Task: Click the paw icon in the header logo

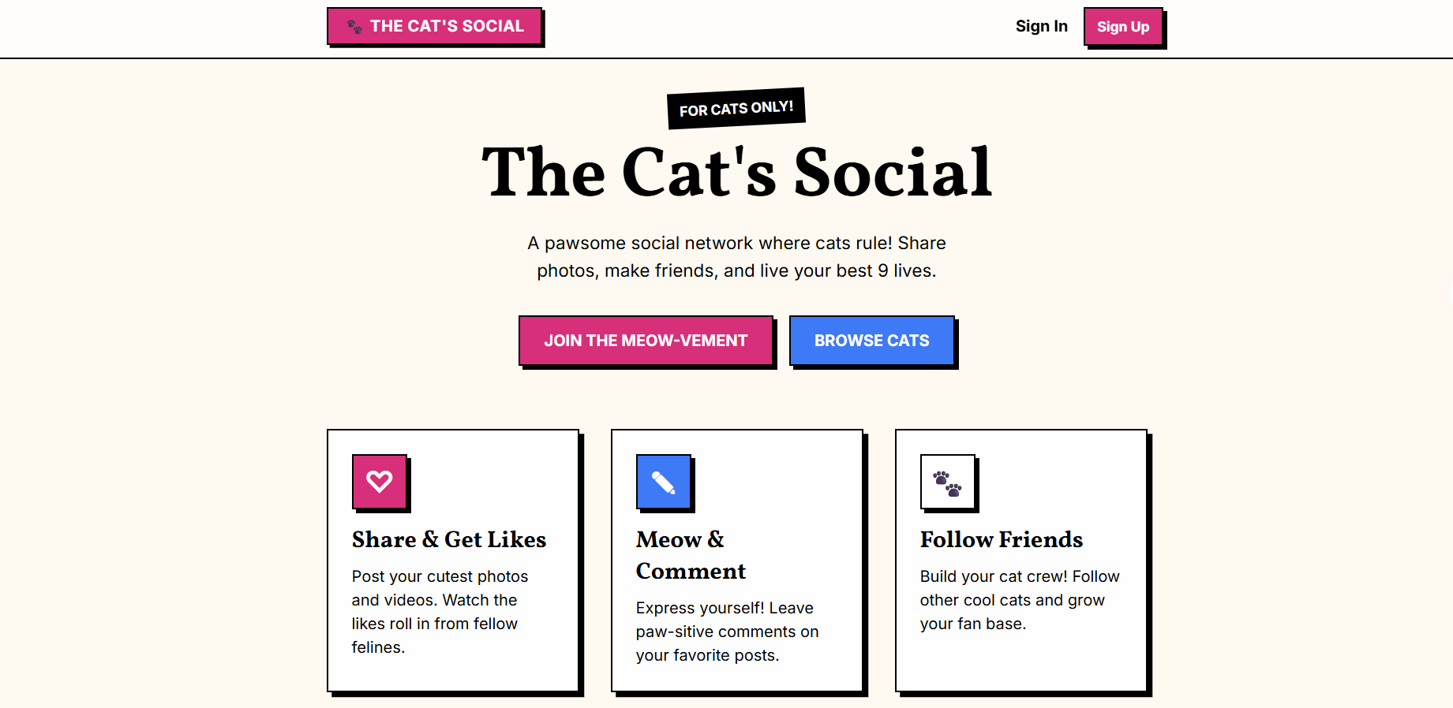Action: (x=354, y=25)
